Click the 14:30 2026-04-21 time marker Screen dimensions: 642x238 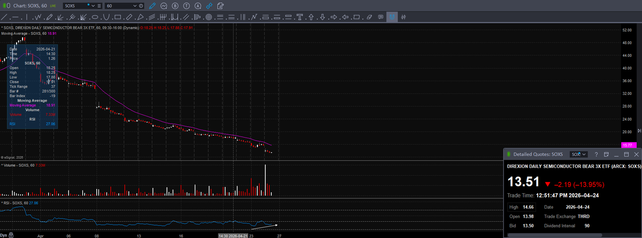point(234,235)
